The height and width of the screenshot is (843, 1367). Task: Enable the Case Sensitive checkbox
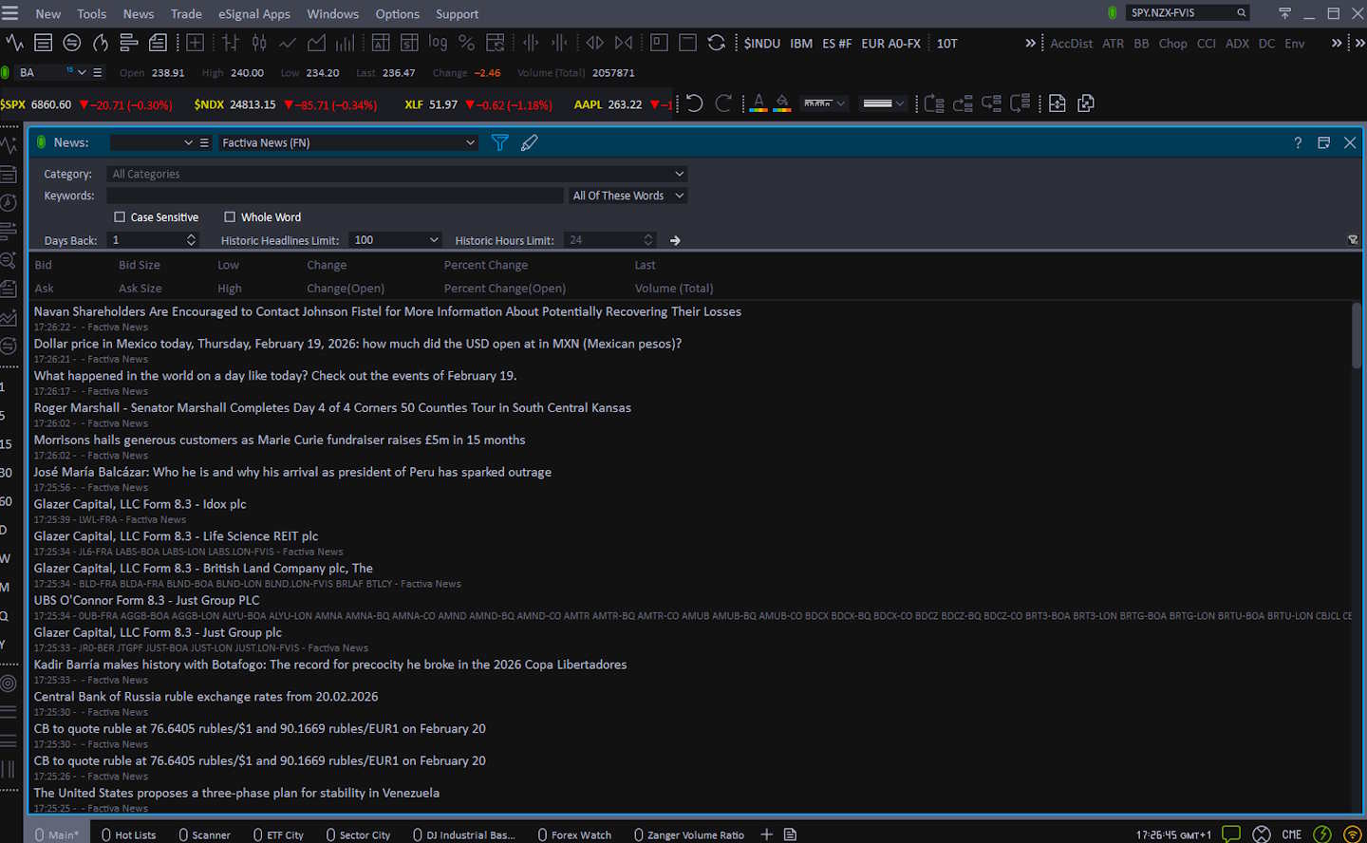pyautogui.click(x=120, y=217)
